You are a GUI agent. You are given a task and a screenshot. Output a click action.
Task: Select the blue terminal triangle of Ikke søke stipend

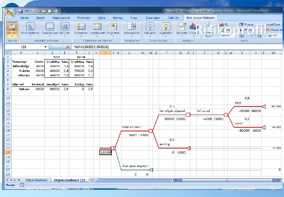[x=151, y=170]
